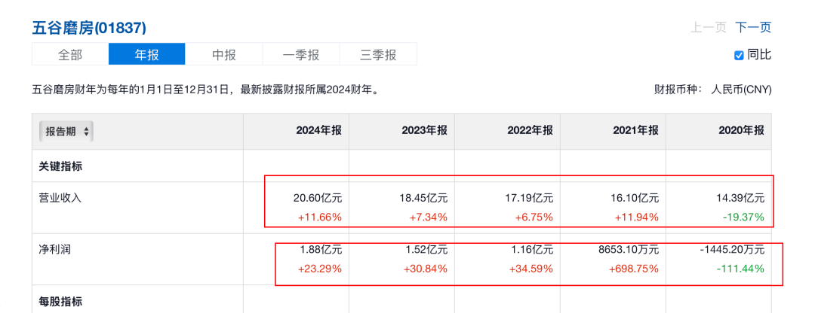The image size is (815, 313).
Task: Click net profit 1.52亿元
Action: (x=427, y=250)
